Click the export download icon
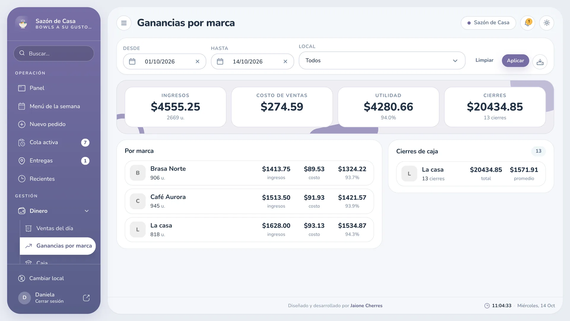This screenshot has width=570, height=321. click(540, 62)
